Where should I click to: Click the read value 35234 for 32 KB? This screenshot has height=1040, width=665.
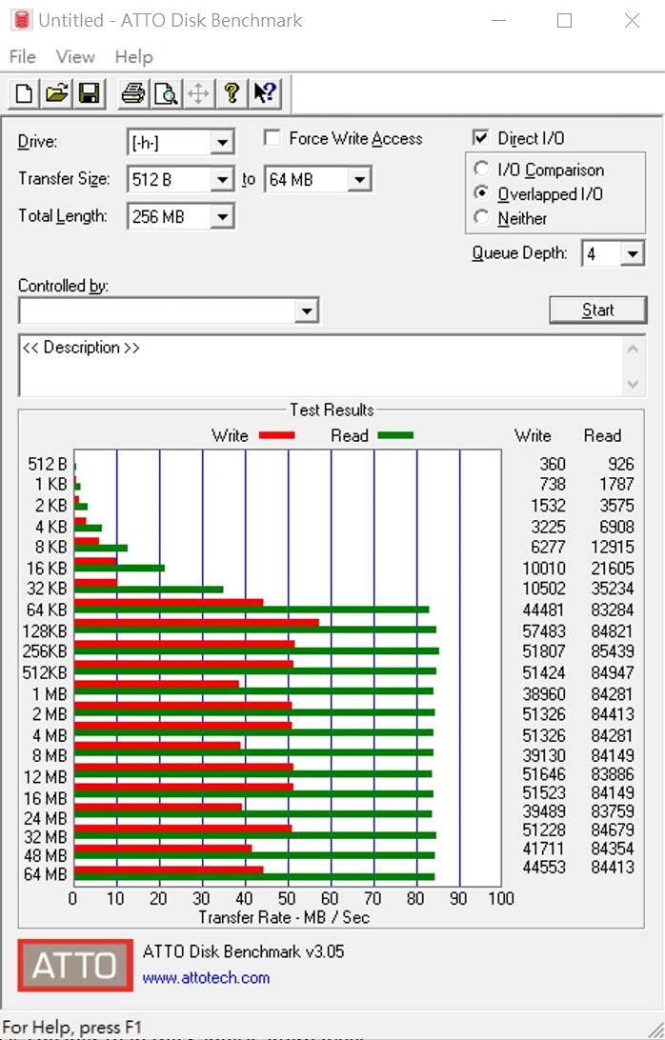(613, 589)
